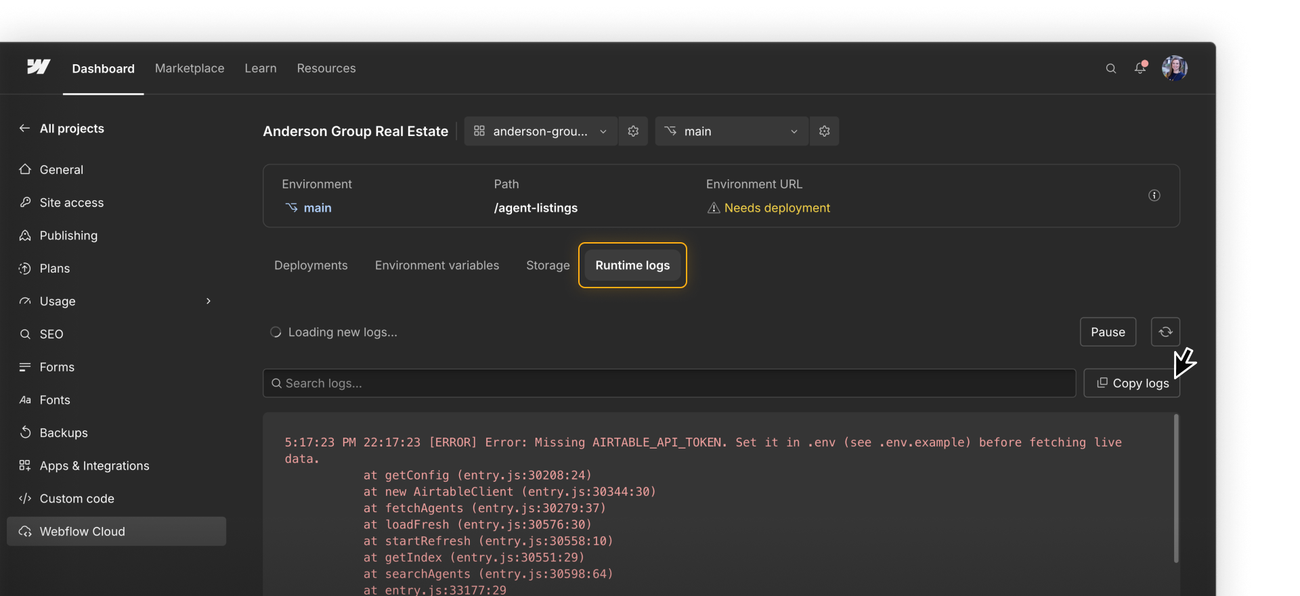1300x596 pixels.
Task: Click the branch icon beside main link
Action: [291, 208]
